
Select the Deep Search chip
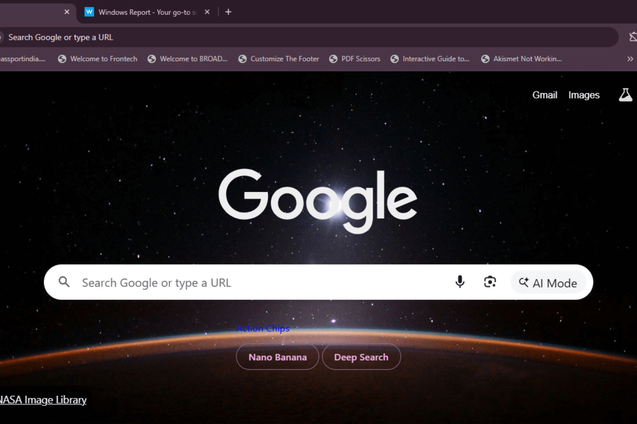[x=361, y=357]
